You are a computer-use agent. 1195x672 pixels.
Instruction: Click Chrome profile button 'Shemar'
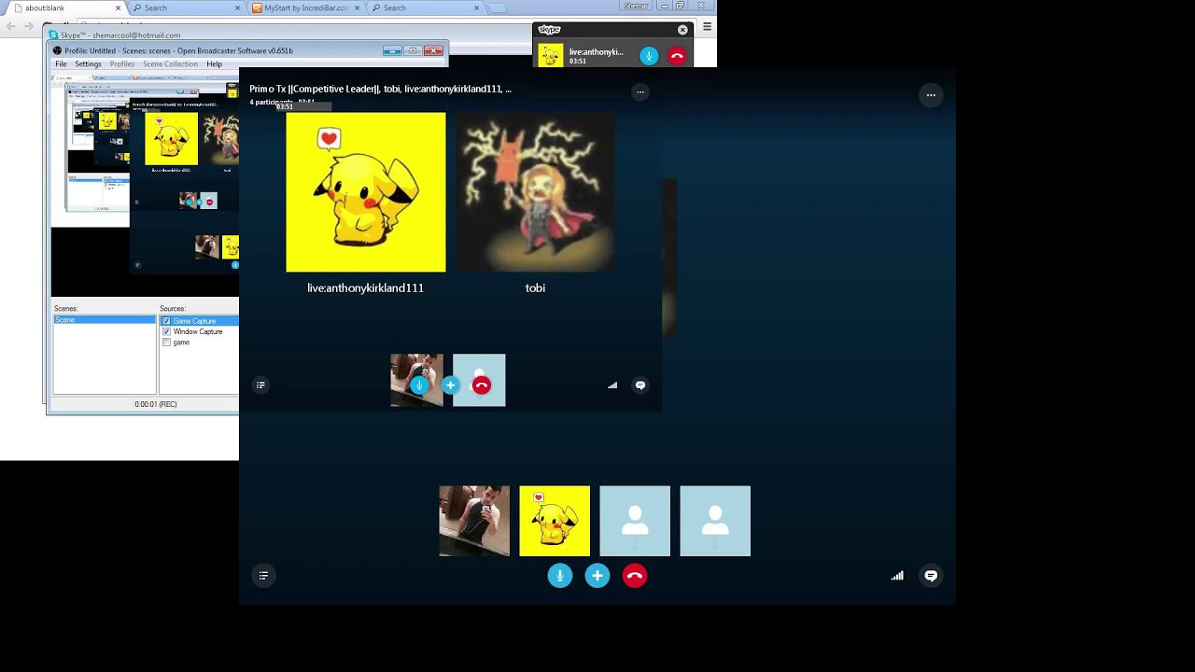(636, 6)
